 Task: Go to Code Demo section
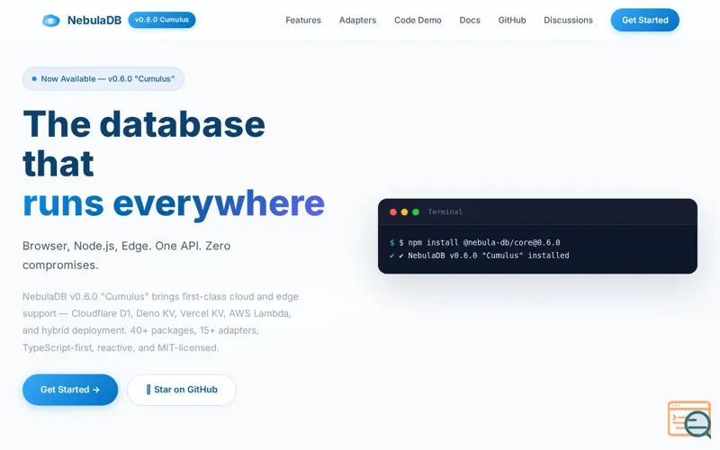418,20
